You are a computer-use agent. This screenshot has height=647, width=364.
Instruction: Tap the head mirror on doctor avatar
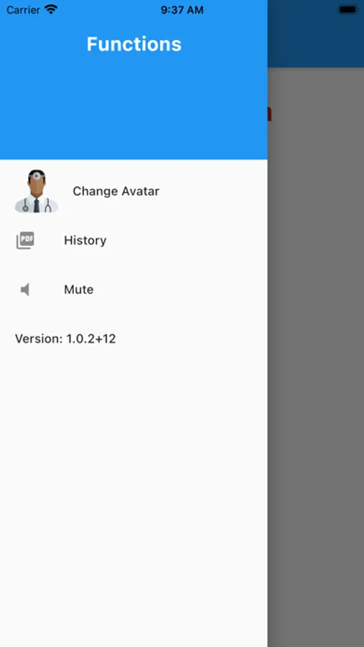[x=37, y=176]
